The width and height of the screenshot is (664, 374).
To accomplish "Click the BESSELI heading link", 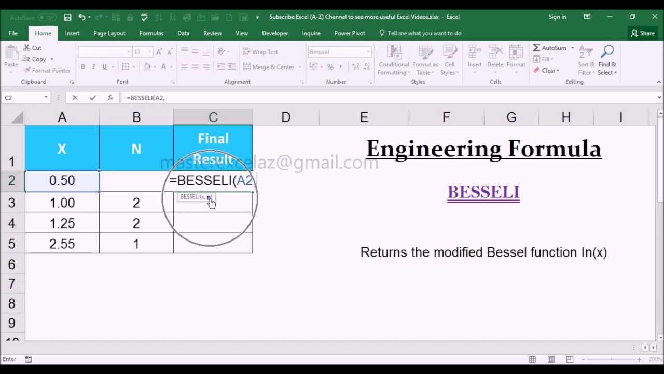I will point(483,192).
